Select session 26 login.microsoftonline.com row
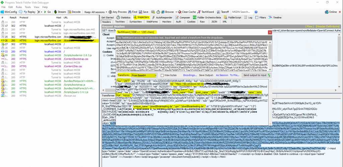 [x=50, y=40]
